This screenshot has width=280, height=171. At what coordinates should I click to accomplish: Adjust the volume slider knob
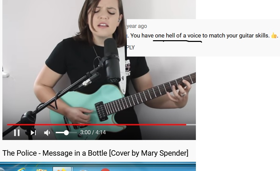click(x=66, y=133)
